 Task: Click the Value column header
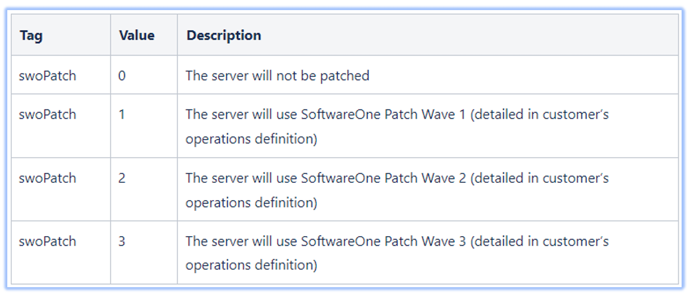click(x=136, y=35)
